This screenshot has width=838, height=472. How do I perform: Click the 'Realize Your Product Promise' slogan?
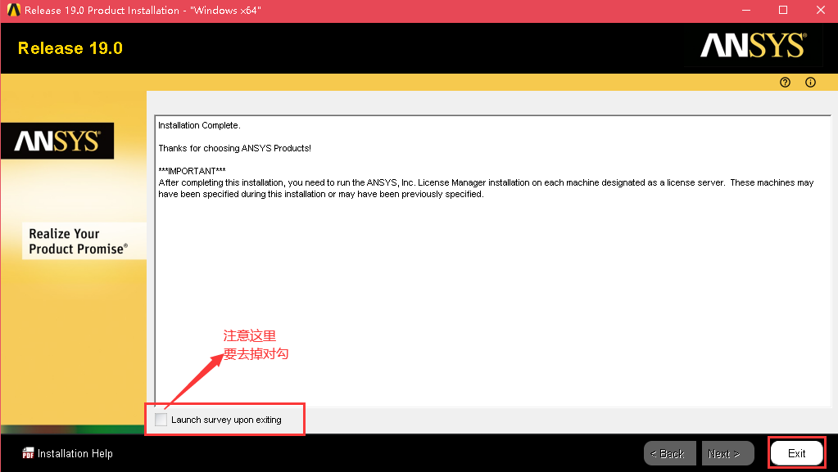coord(78,241)
